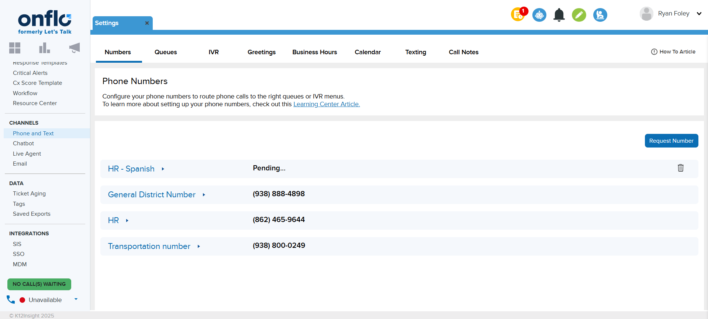Viewport: 708px width, 319px height.
Task: Open the Learning Center Article link
Action: tap(327, 104)
